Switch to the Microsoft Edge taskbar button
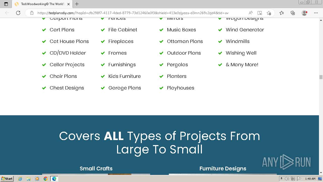 click(54, 179)
